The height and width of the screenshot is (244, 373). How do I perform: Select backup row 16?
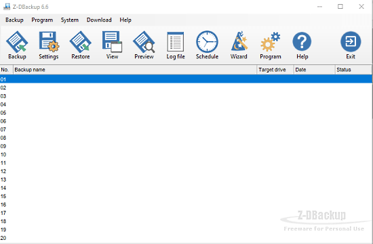pyautogui.click(x=186, y=205)
